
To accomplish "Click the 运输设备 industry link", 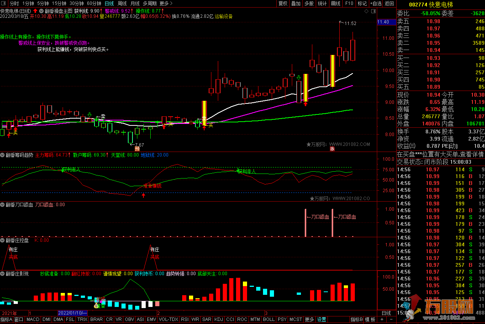I will 224,16.
